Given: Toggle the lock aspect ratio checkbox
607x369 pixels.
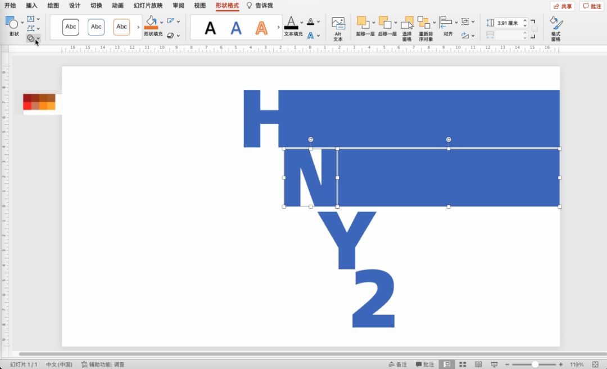Looking at the screenshot, I should (534, 29).
